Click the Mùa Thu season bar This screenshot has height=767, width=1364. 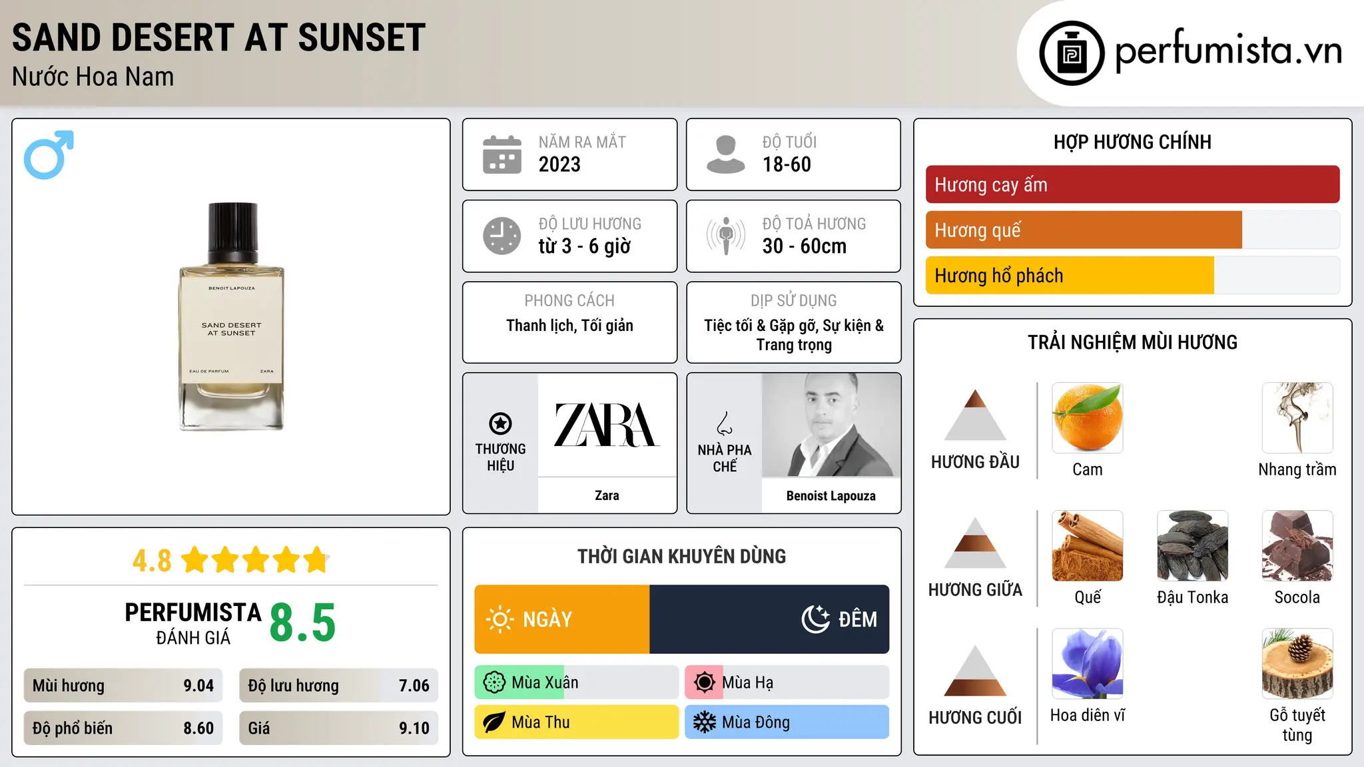(x=577, y=722)
